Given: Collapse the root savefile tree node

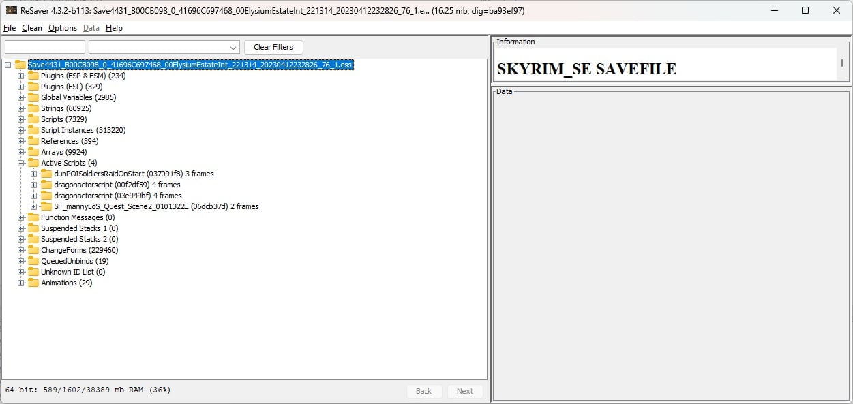Looking at the screenshot, I should pyautogui.click(x=8, y=65).
